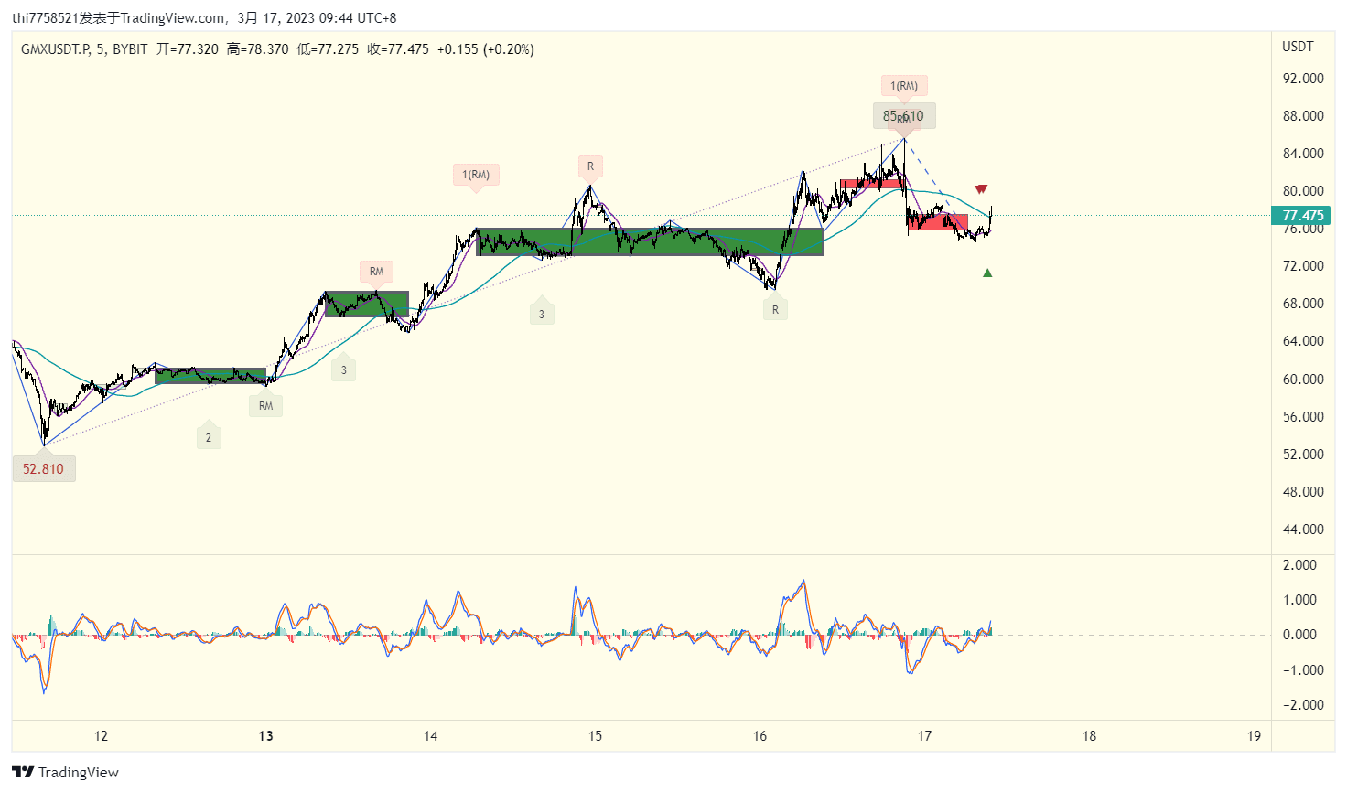Screen dimensions: 1347x792
Task: Click date 15 on the time axis
Action: 595,736
